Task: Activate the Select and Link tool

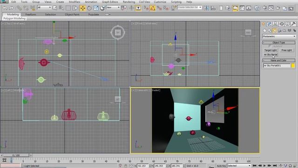Action: click(x=20, y=8)
